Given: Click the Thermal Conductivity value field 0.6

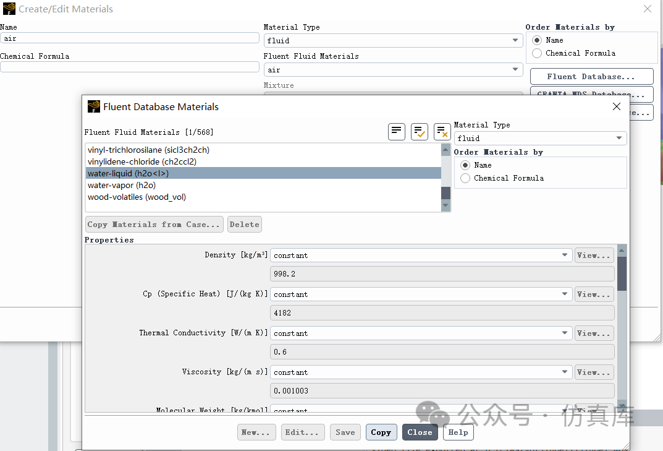Looking at the screenshot, I should [x=442, y=352].
